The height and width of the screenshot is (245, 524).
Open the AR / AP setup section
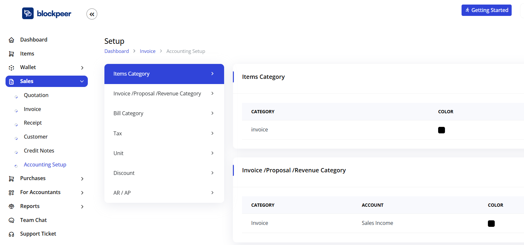point(164,193)
